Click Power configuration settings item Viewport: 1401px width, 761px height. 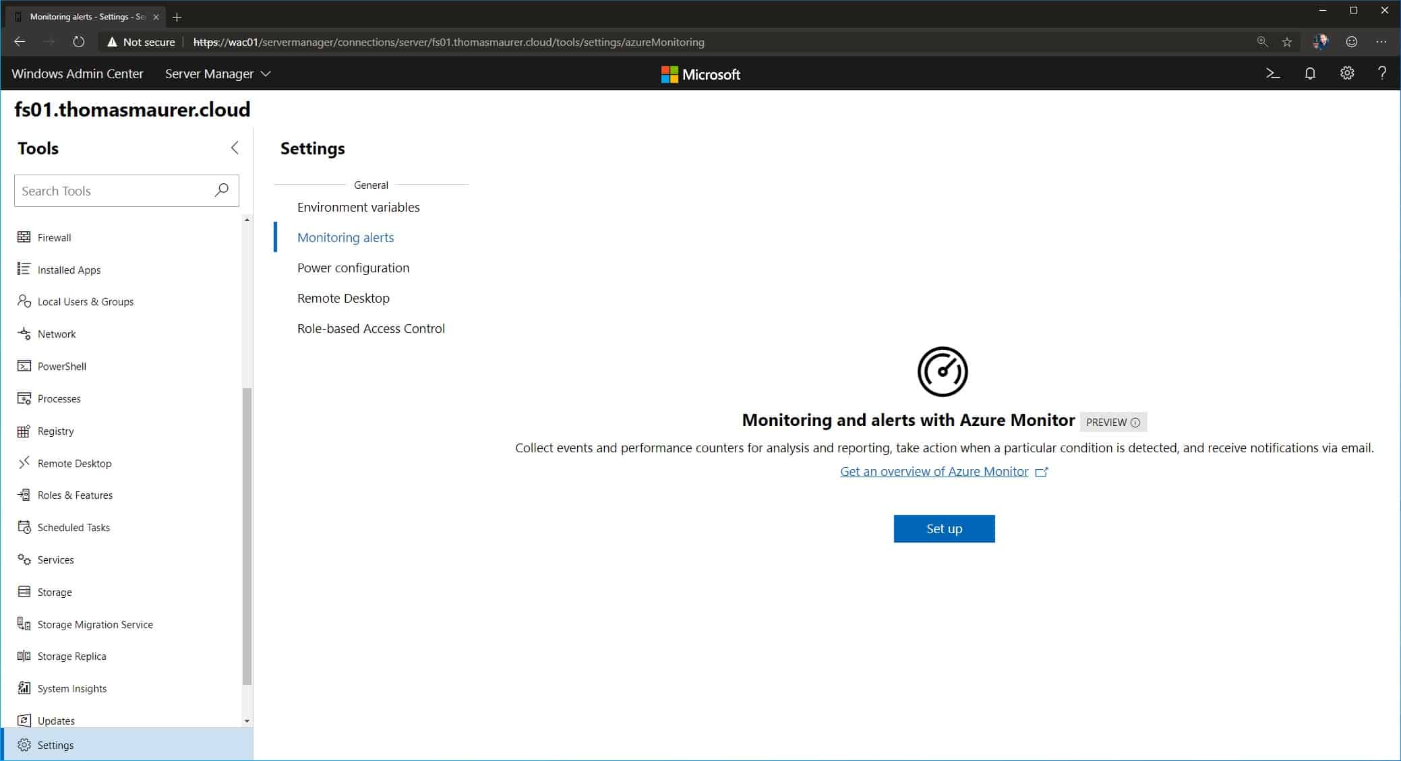353,267
